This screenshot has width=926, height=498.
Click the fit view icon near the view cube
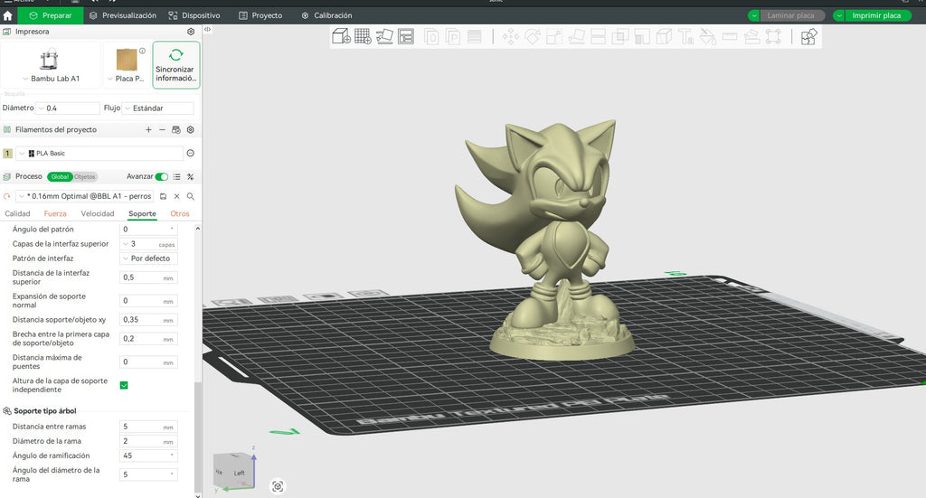coord(278,486)
